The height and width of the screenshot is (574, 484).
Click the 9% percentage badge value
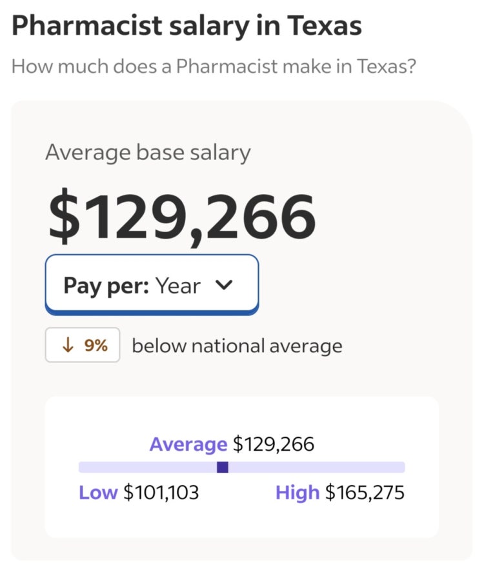[96, 346]
